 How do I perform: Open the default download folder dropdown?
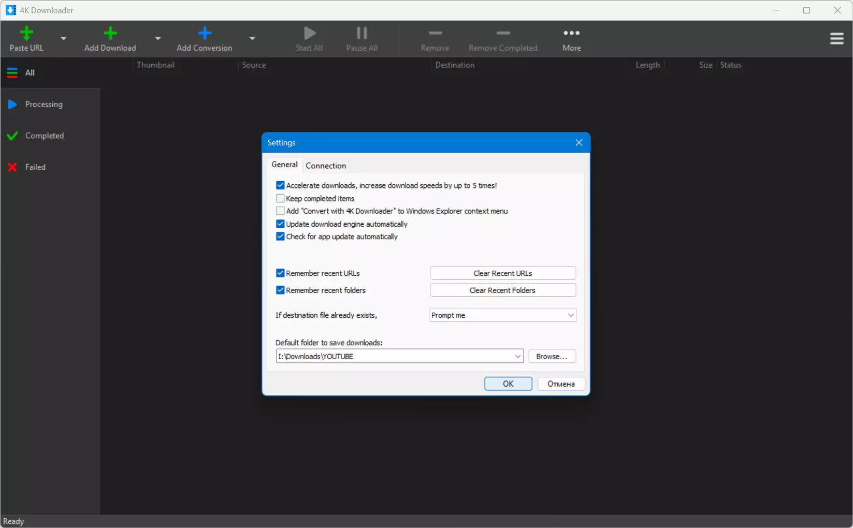(x=517, y=356)
